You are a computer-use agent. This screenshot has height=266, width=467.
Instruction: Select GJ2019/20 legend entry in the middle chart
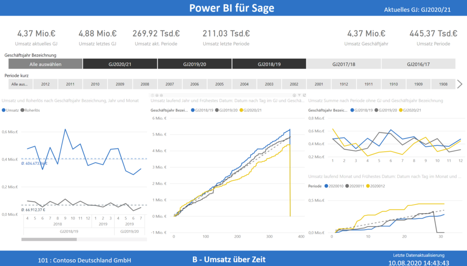click(x=227, y=109)
